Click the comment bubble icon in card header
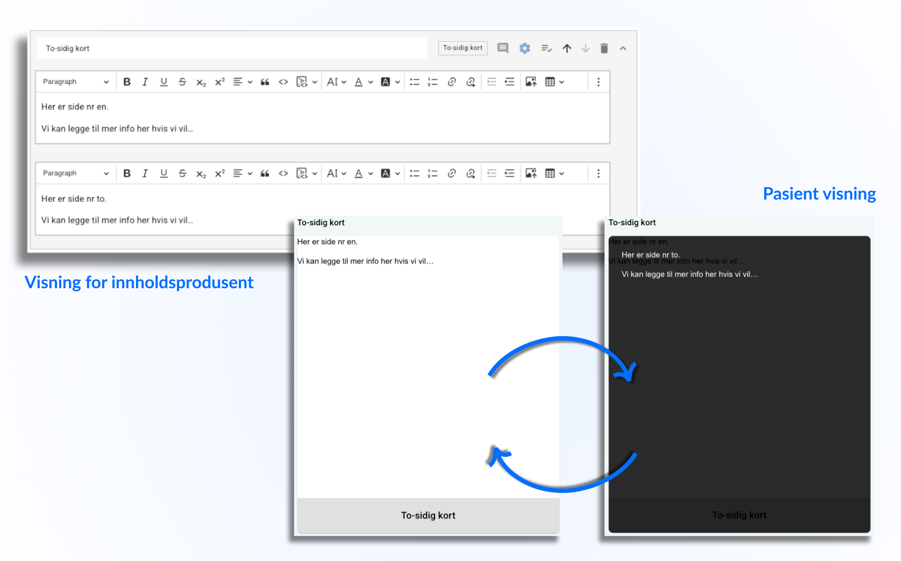Screen dimensions: 901x561 503,48
